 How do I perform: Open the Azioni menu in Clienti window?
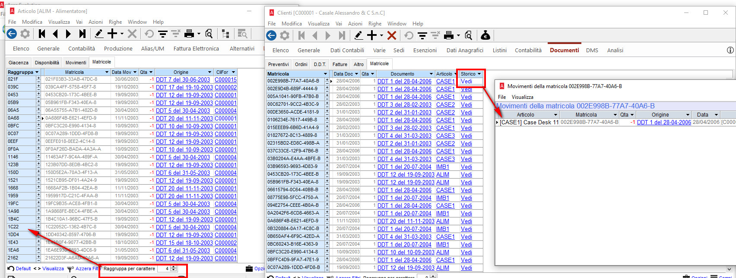(x=355, y=24)
